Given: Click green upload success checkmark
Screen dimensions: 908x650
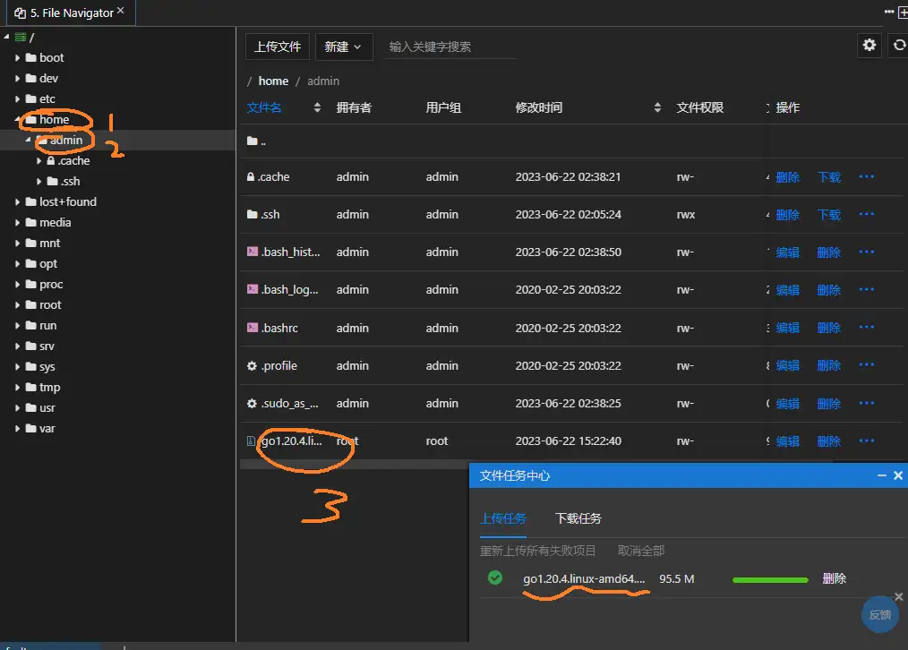Looking at the screenshot, I should [495, 578].
